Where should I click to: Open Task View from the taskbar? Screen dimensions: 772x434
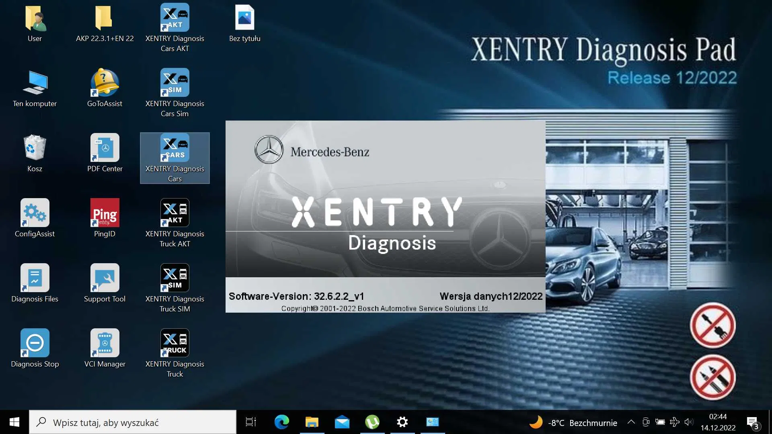click(x=251, y=422)
